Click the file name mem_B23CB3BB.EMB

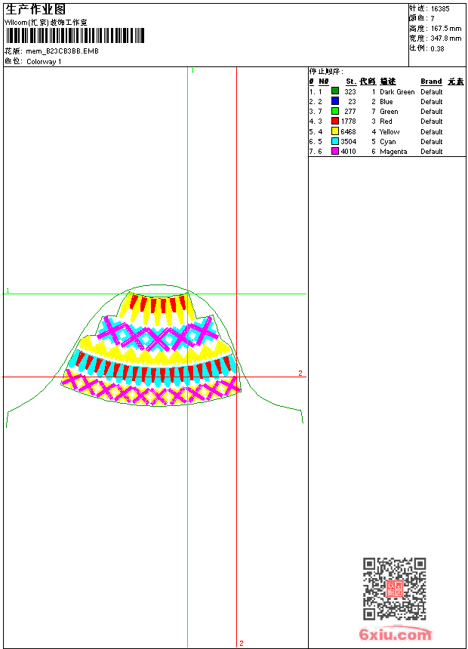62,51
